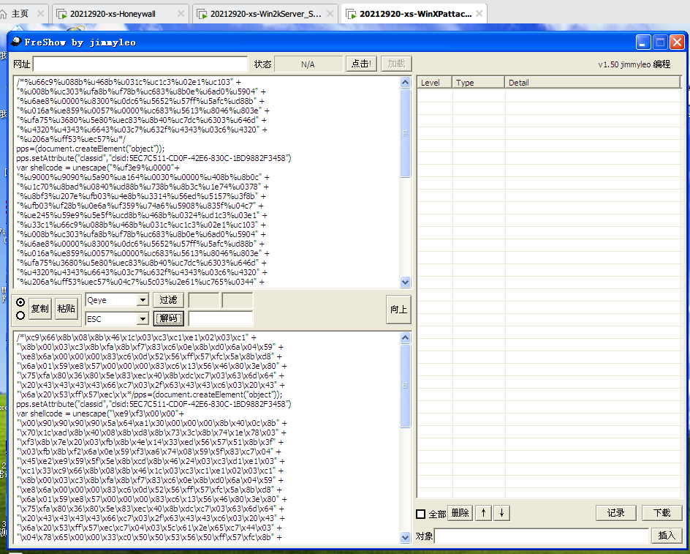Open the ESC decode type dropdown

pyautogui.click(x=143, y=318)
